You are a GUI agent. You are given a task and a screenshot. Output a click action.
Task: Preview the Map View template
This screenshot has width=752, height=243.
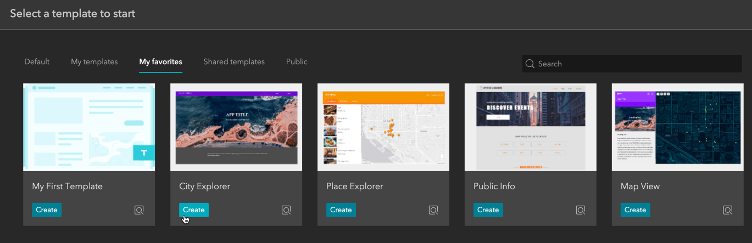(x=728, y=210)
